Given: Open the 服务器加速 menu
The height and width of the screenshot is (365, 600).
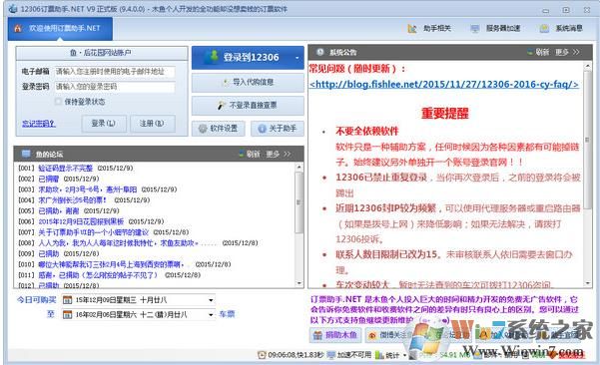Looking at the screenshot, I should click(x=495, y=28).
